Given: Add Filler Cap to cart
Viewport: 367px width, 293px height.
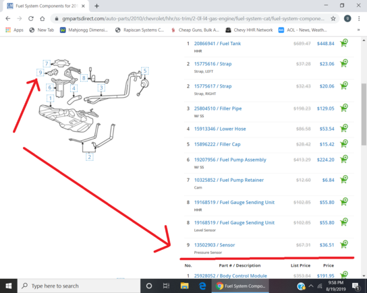Looking at the screenshot, I should 344,143.
